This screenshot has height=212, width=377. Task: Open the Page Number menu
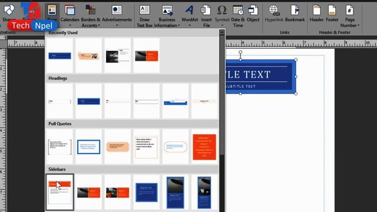click(349, 16)
